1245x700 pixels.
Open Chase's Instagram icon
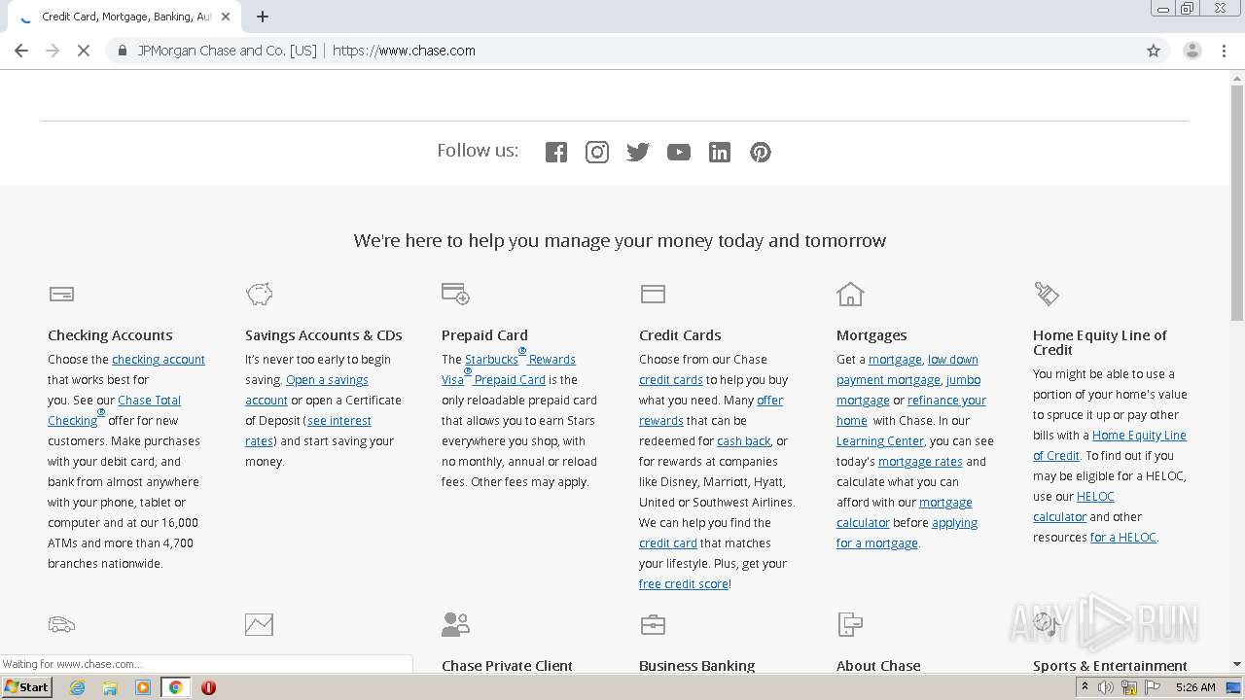coord(597,152)
